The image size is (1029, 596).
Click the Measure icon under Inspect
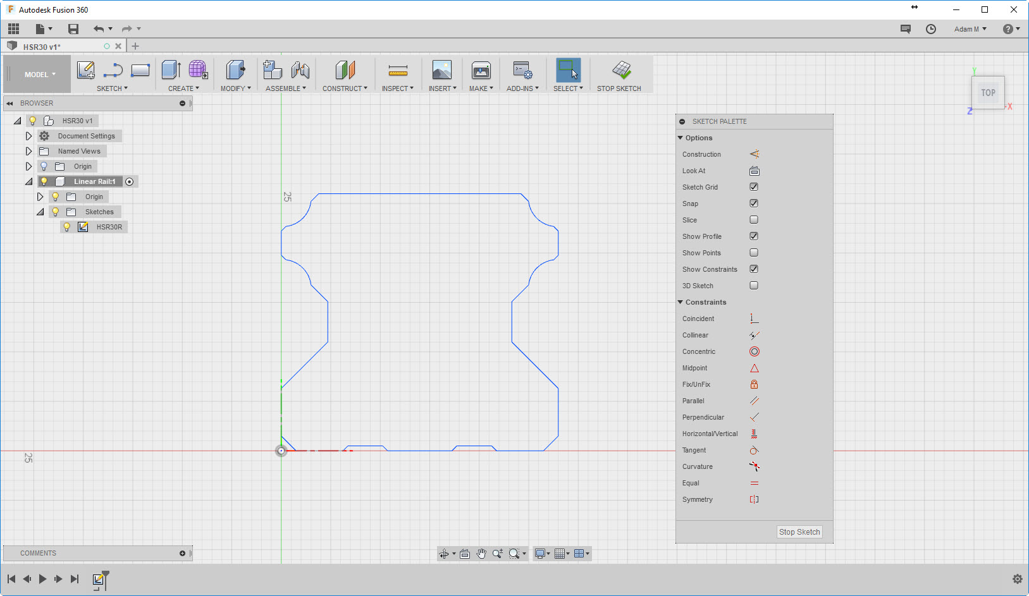398,70
